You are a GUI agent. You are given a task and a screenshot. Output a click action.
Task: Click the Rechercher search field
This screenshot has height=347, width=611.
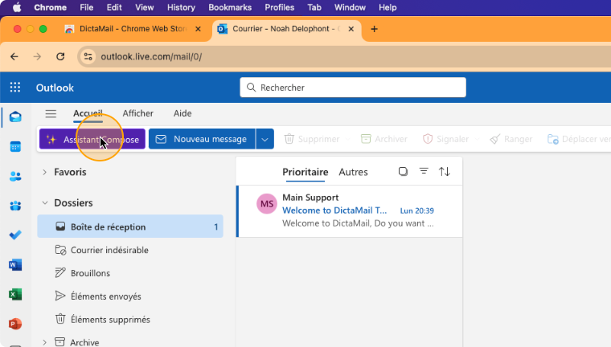tap(353, 88)
